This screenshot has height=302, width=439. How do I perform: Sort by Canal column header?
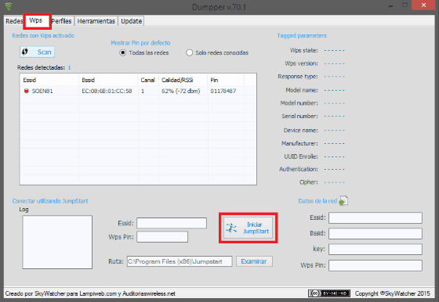pyautogui.click(x=148, y=80)
